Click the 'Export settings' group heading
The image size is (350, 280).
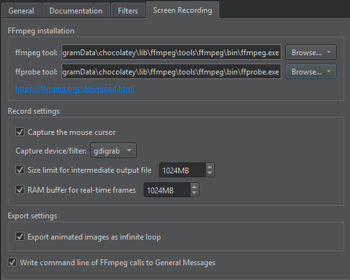(32, 216)
